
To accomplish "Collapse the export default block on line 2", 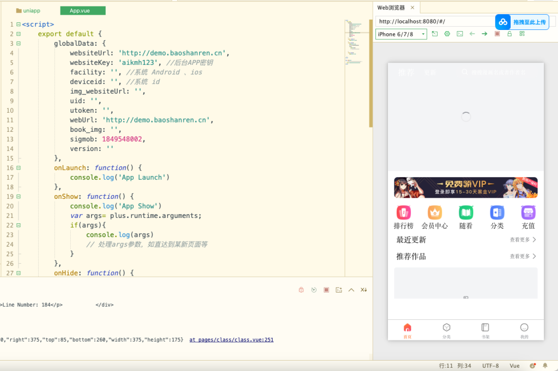I will 19,34.
